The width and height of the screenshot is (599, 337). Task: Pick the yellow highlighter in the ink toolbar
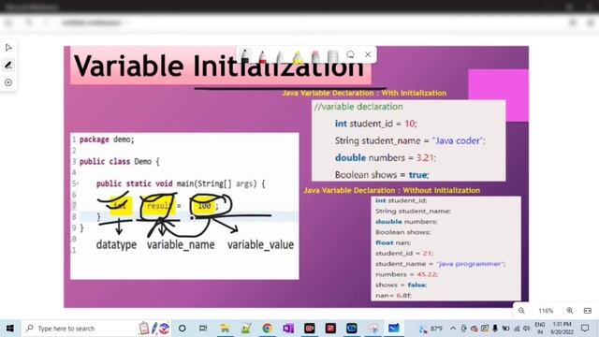[298, 56]
